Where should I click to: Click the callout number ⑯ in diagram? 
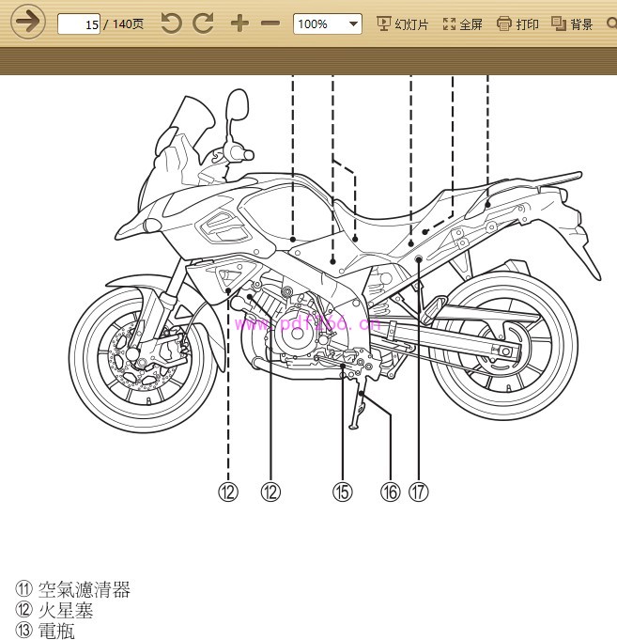pyautogui.click(x=391, y=492)
